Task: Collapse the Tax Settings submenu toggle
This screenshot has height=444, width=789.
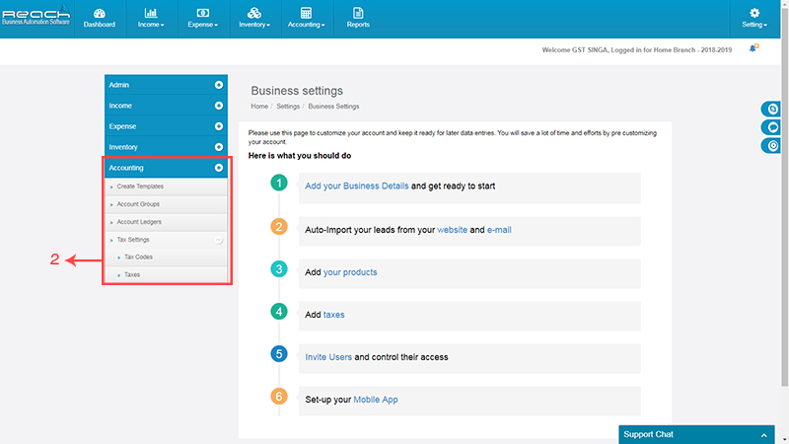Action: point(218,240)
